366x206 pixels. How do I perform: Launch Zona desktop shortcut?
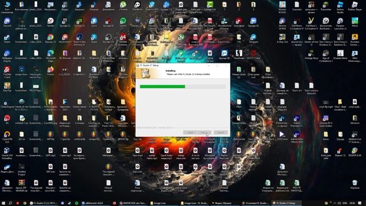[94, 22]
